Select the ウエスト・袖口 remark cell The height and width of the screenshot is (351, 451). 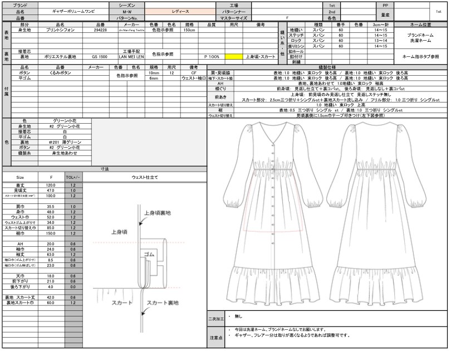point(194,78)
